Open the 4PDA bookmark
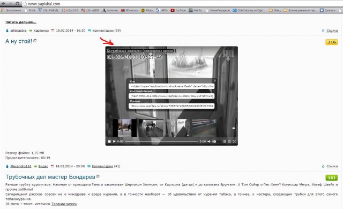The height and width of the screenshot is (209, 343). click(162, 10)
